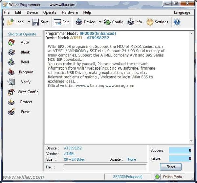Viewport: 197px width, 183px height.
Task: Click the Verify magnifier icon
Action: [12, 82]
